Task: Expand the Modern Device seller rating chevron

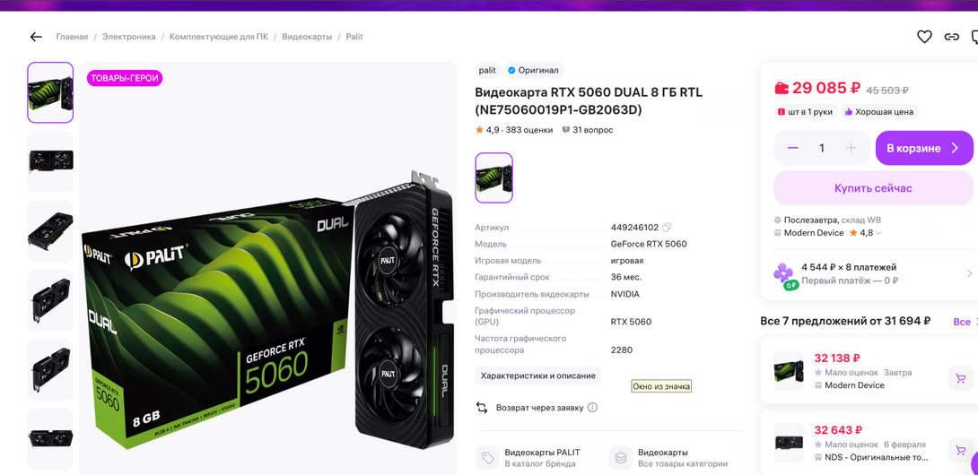Action: coord(878,233)
